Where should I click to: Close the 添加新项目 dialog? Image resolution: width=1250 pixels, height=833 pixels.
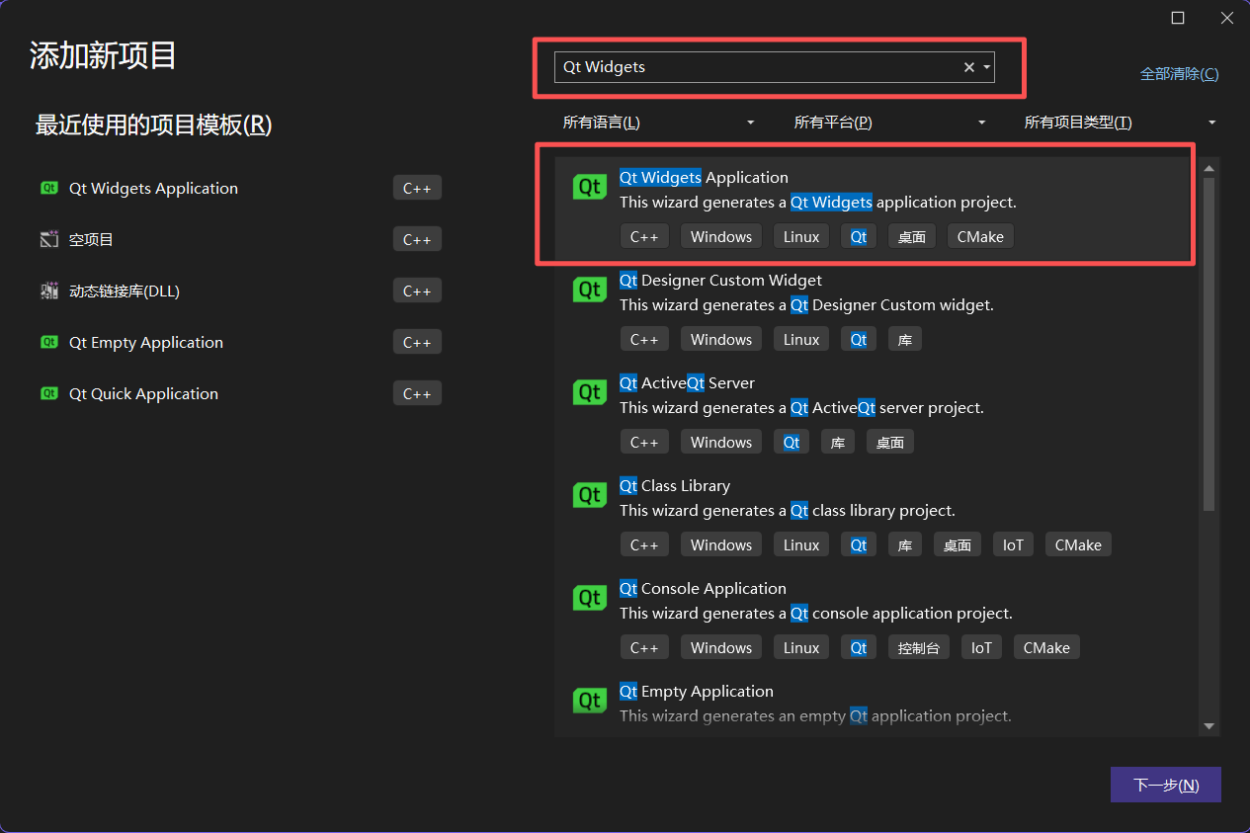click(x=1226, y=18)
